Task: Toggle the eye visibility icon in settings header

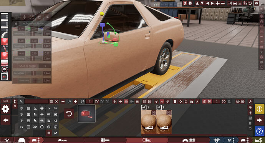Action: (x=47, y=17)
